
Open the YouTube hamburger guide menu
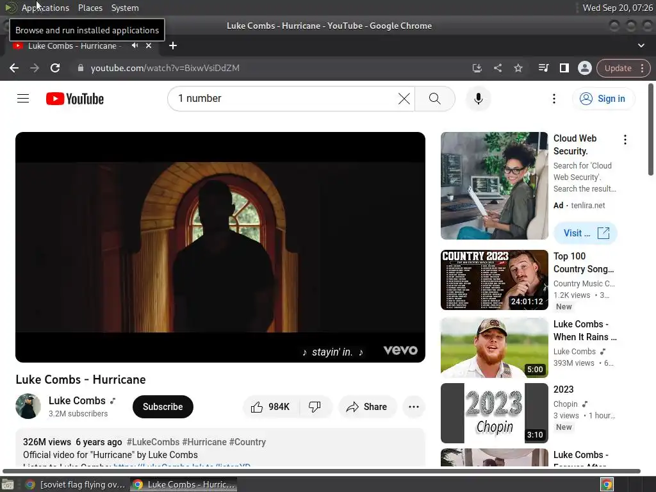[x=23, y=99]
